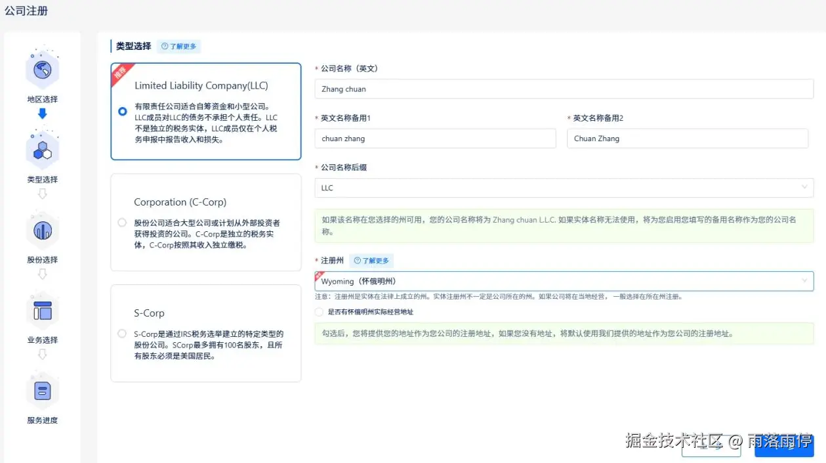Click the 地区选择 step label

pos(43,99)
